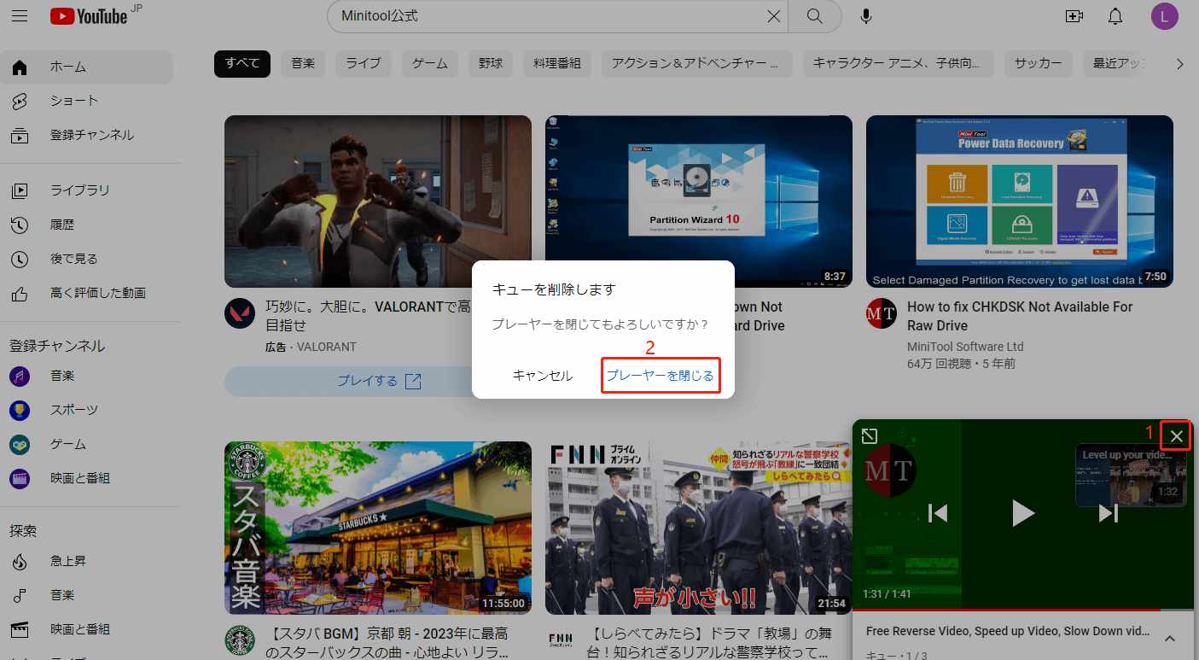
Task: Select the ライブ filter chip
Action: click(363, 63)
